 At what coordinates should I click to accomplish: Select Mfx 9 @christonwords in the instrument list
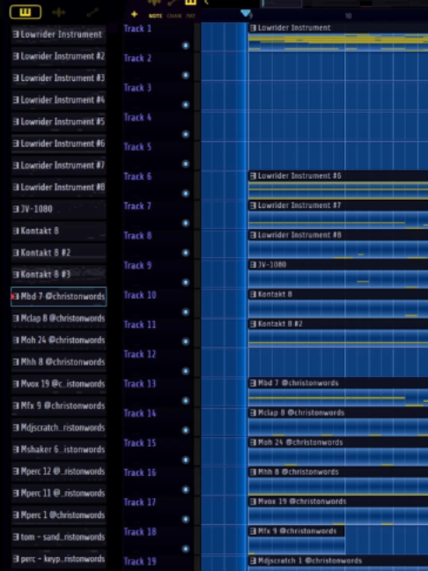tap(59, 405)
